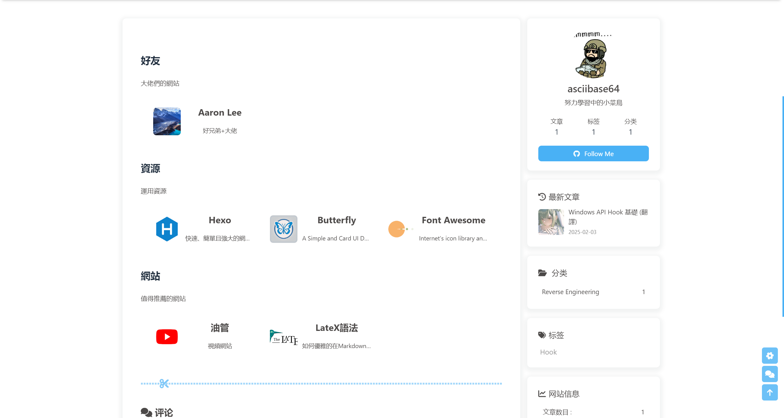
Task: Open Aaron Lee's mountain avatar thumbnail
Action: click(x=167, y=121)
